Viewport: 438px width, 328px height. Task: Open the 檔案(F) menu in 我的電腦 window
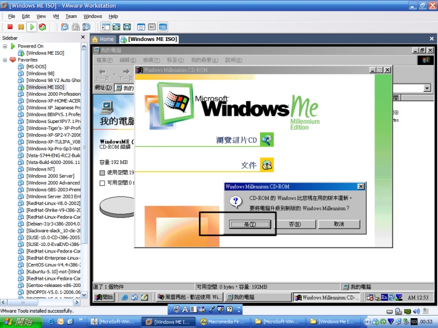pos(104,60)
